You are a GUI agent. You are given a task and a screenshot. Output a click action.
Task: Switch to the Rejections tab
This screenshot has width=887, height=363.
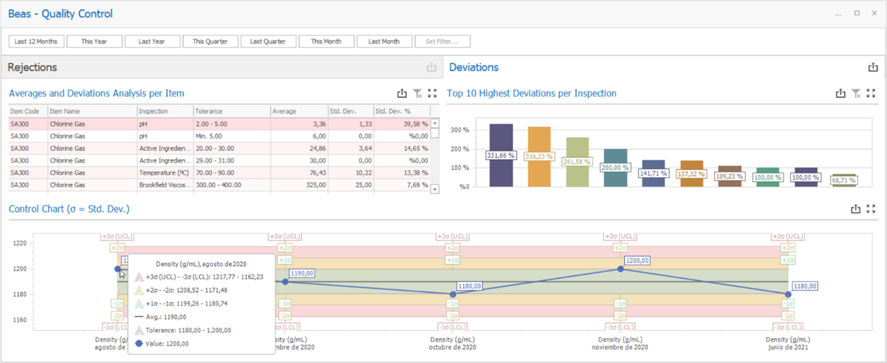(x=33, y=68)
